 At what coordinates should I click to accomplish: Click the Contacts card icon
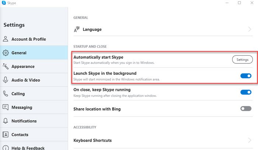coord(6,135)
